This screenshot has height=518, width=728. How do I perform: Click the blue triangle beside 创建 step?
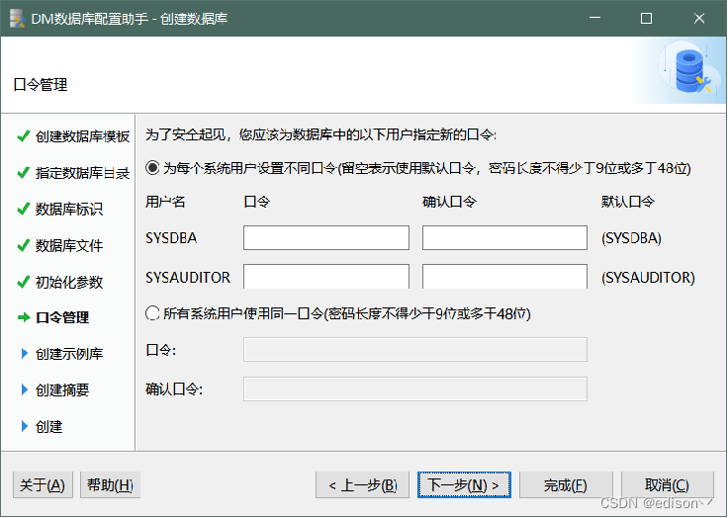click(25, 426)
